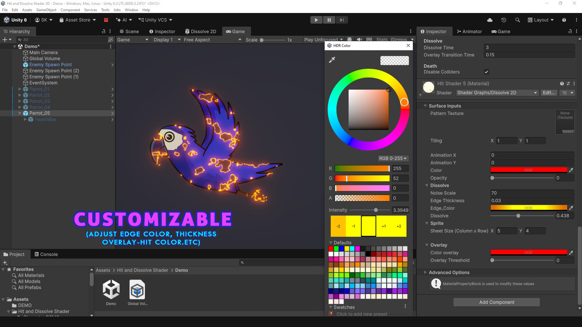Screen dimensions: 582x327
Task: Toggle the frame debugger bug icon in Game view
Action: click(350, 40)
